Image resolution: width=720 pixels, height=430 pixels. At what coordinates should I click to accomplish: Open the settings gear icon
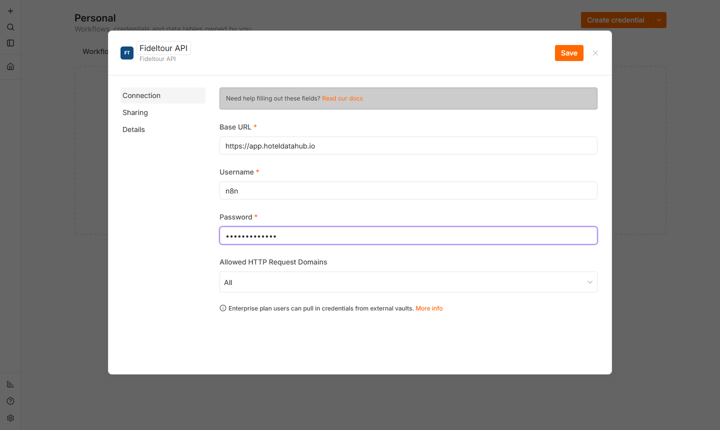click(10, 418)
